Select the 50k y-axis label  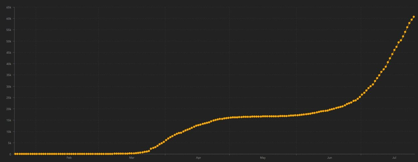point(9,41)
